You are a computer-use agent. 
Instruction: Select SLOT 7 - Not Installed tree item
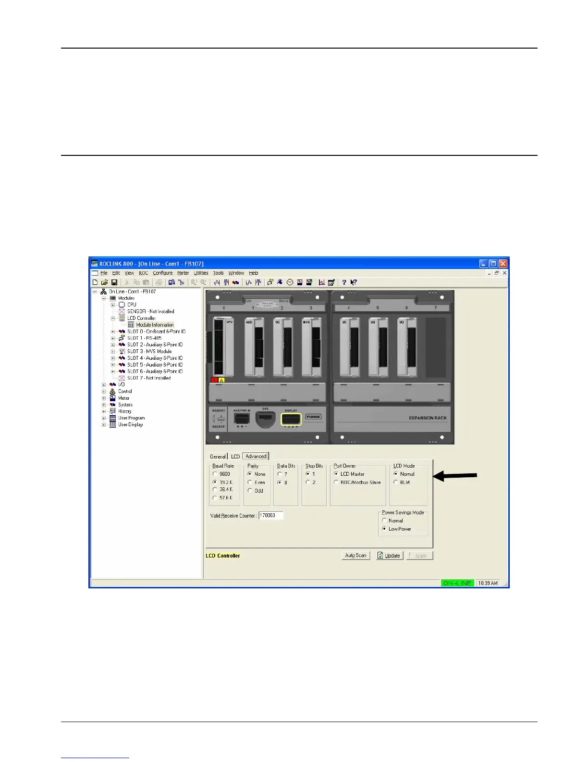coord(149,378)
